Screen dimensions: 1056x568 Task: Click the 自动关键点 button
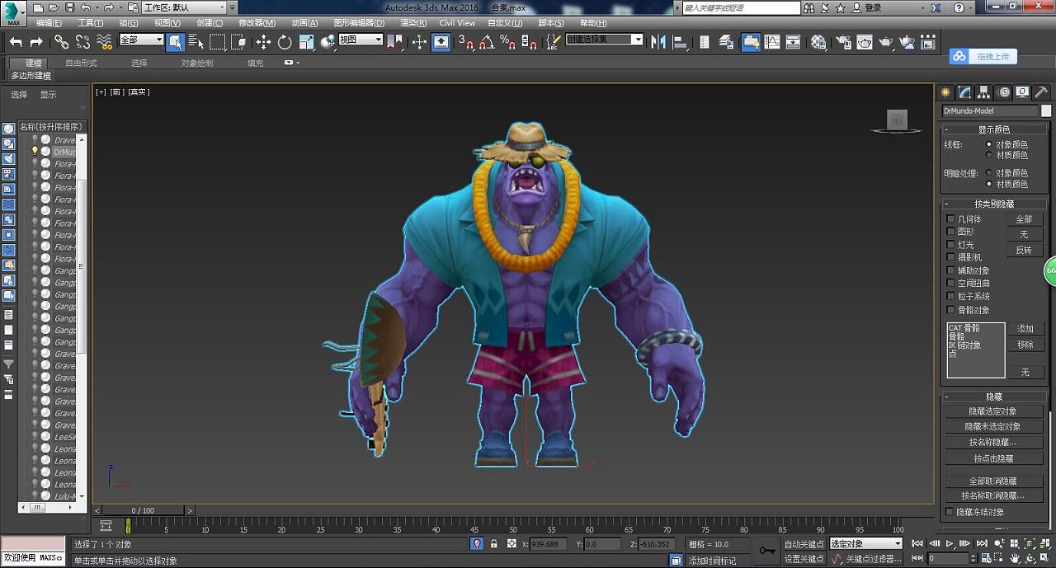(x=804, y=544)
